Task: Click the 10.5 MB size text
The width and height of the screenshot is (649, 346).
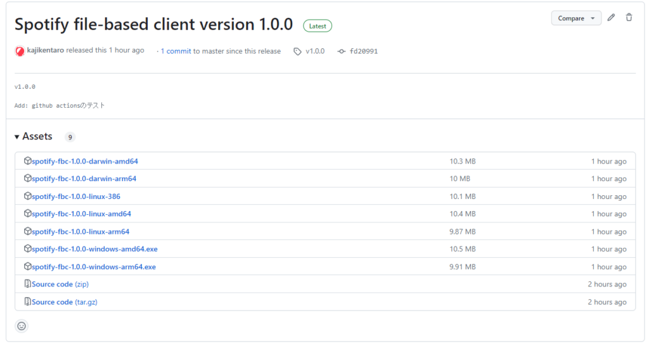Action: (462, 249)
